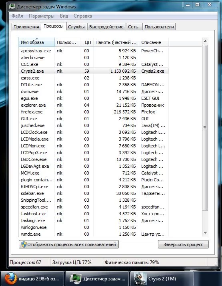Select the LCDClock.exe process

click(x=94, y=132)
